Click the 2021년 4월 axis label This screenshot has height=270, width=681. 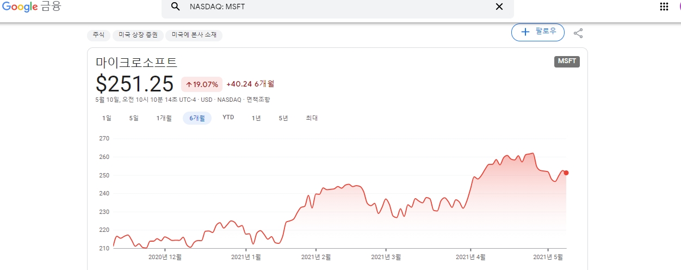click(x=470, y=256)
